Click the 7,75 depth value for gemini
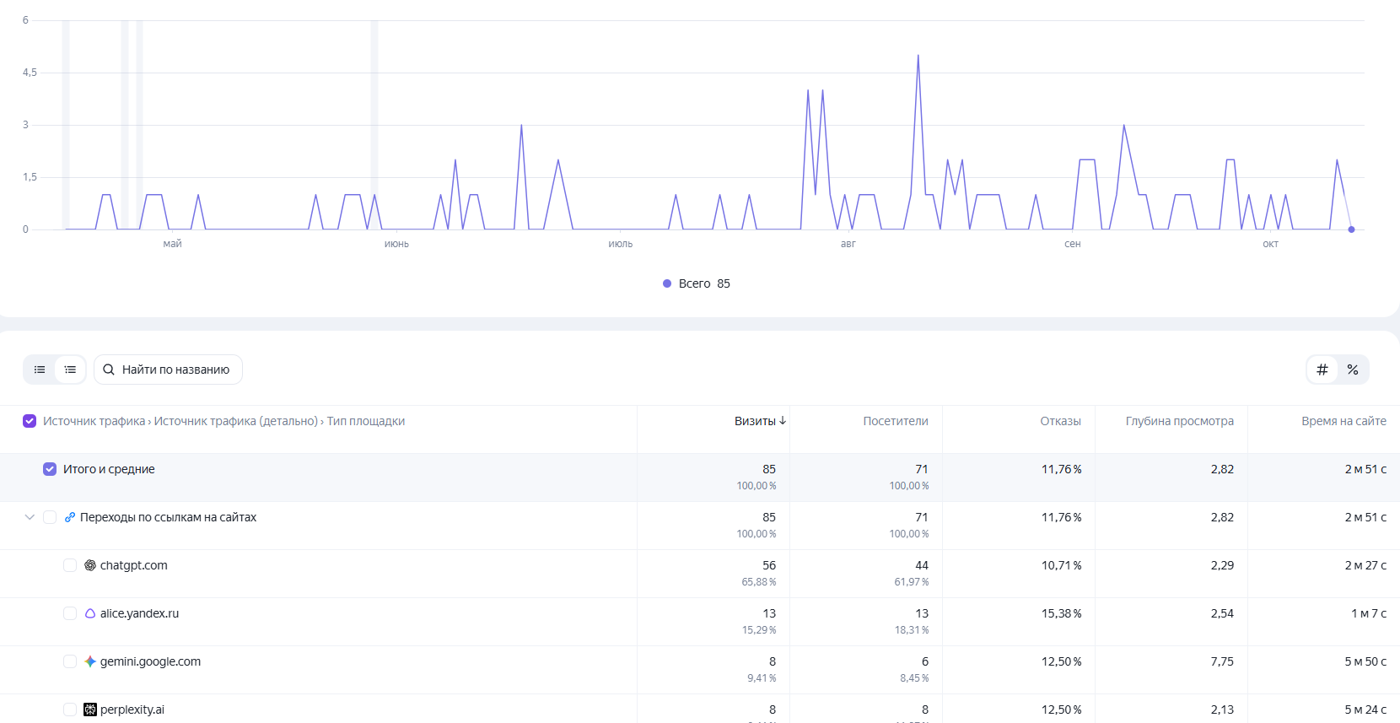 click(x=1222, y=661)
